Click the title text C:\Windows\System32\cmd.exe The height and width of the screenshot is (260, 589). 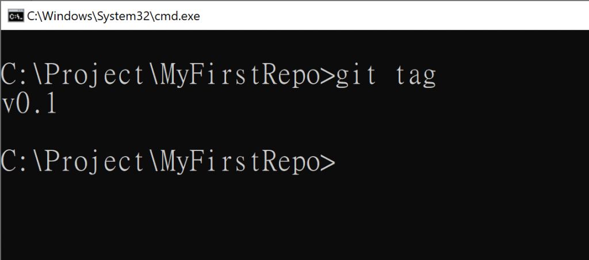[x=113, y=16]
